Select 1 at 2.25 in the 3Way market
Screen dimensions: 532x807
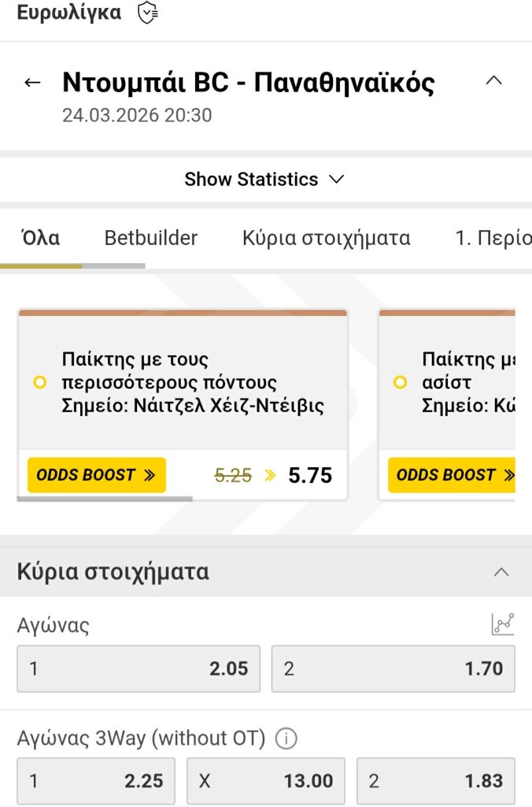[x=96, y=780]
